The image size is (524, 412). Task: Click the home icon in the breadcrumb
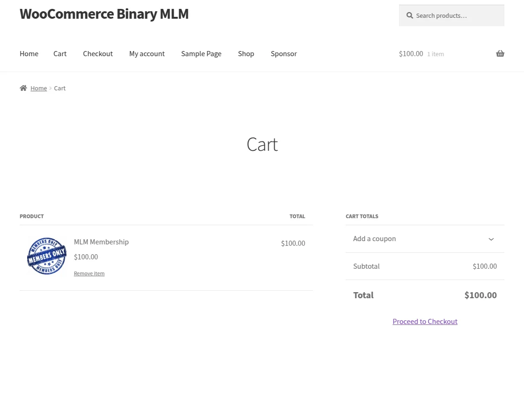(23, 88)
